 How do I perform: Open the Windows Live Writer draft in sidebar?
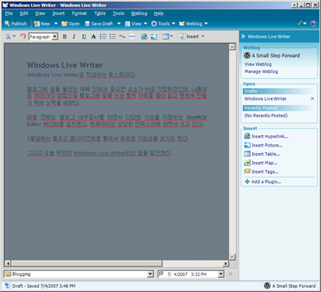coord(266,99)
